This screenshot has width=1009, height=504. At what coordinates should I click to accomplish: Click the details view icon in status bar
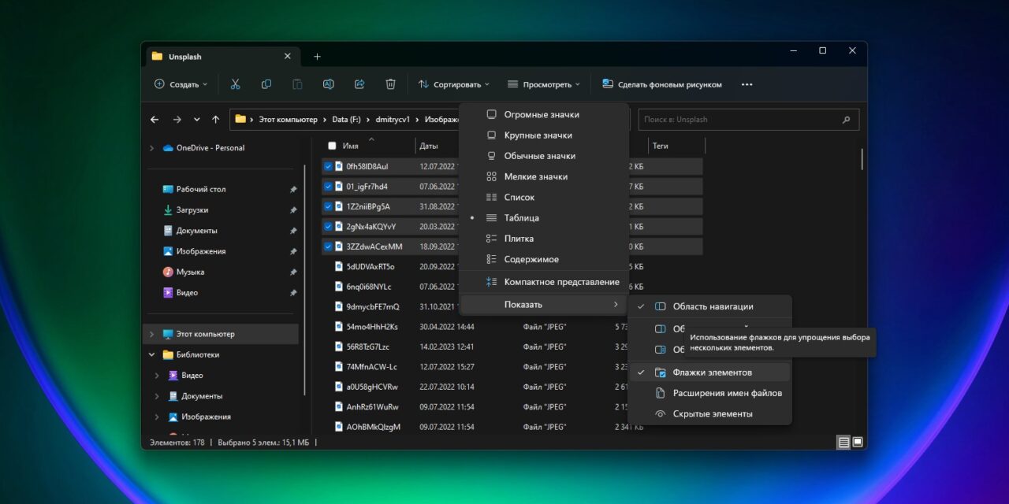pyautogui.click(x=843, y=443)
